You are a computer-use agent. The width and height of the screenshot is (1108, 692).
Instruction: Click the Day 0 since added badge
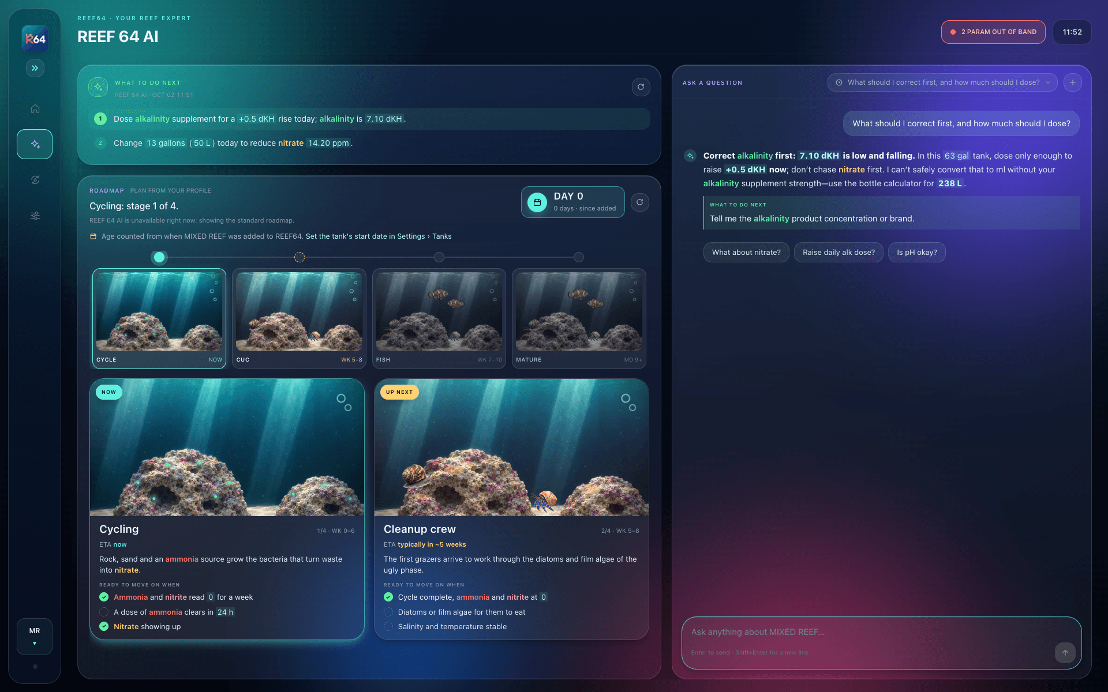tap(572, 202)
